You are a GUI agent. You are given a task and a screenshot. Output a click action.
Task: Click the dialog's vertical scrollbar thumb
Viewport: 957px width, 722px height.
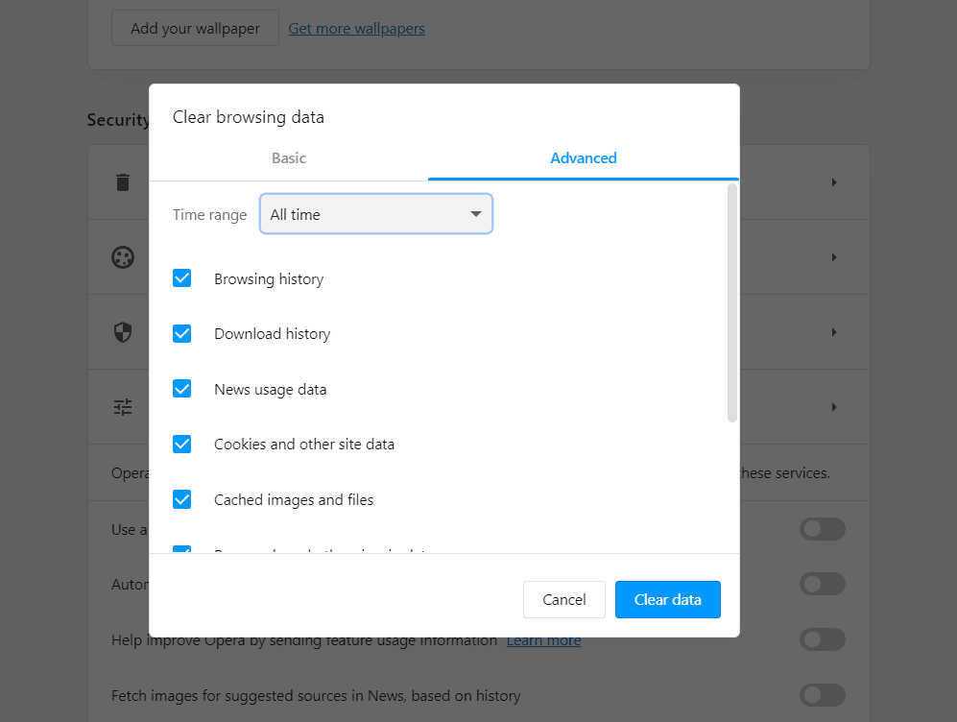click(x=732, y=303)
